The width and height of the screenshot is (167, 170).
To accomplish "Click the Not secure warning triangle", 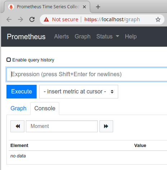I will click(x=46, y=19).
